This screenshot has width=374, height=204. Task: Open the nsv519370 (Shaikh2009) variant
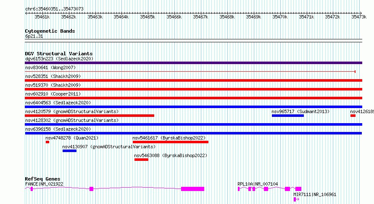[x=193, y=89]
